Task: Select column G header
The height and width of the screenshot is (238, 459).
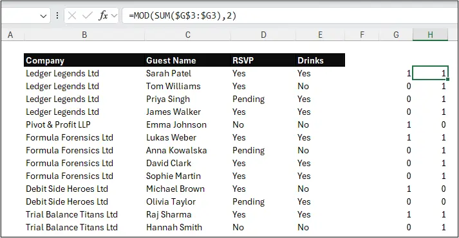Action: pos(396,35)
